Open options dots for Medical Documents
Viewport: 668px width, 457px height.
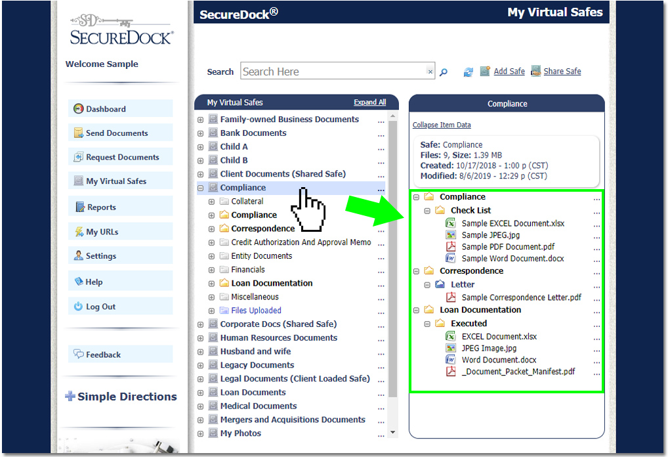click(381, 408)
